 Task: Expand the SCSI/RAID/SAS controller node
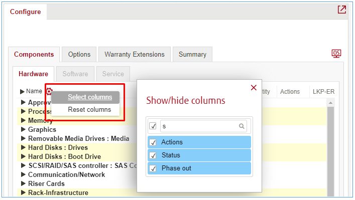pos(23,165)
